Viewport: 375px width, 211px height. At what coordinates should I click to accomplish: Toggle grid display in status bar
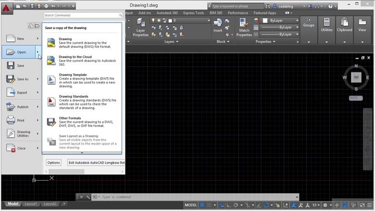pos(202,205)
